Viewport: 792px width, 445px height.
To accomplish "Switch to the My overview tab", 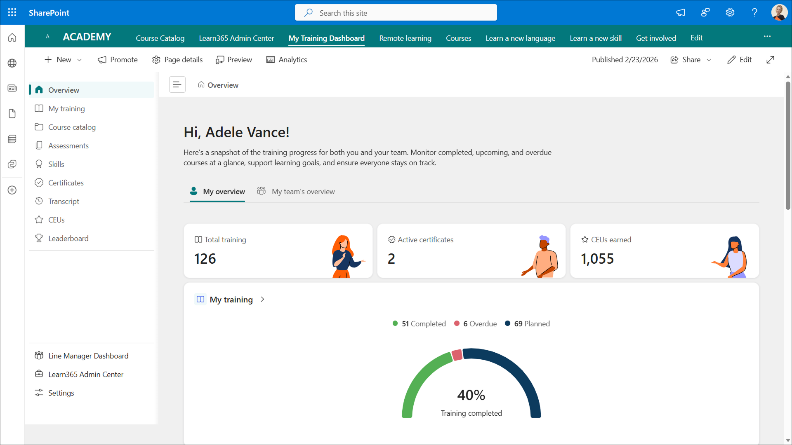I will click(217, 192).
